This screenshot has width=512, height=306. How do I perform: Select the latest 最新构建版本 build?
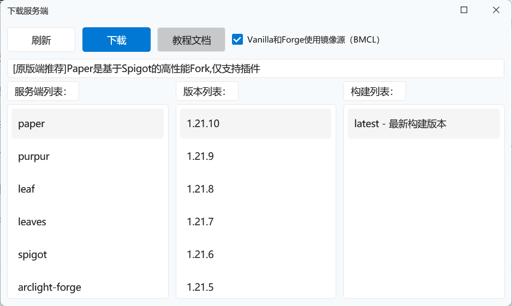click(x=424, y=124)
